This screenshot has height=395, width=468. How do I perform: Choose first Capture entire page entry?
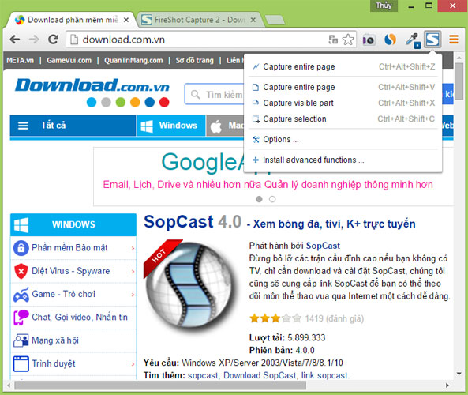click(x=343, y=66)
